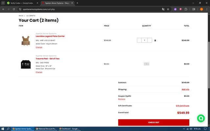The width and height of the screenshot is (210, 131).
Task: Click the plate carrier product thumbnail
Action: 26,41
